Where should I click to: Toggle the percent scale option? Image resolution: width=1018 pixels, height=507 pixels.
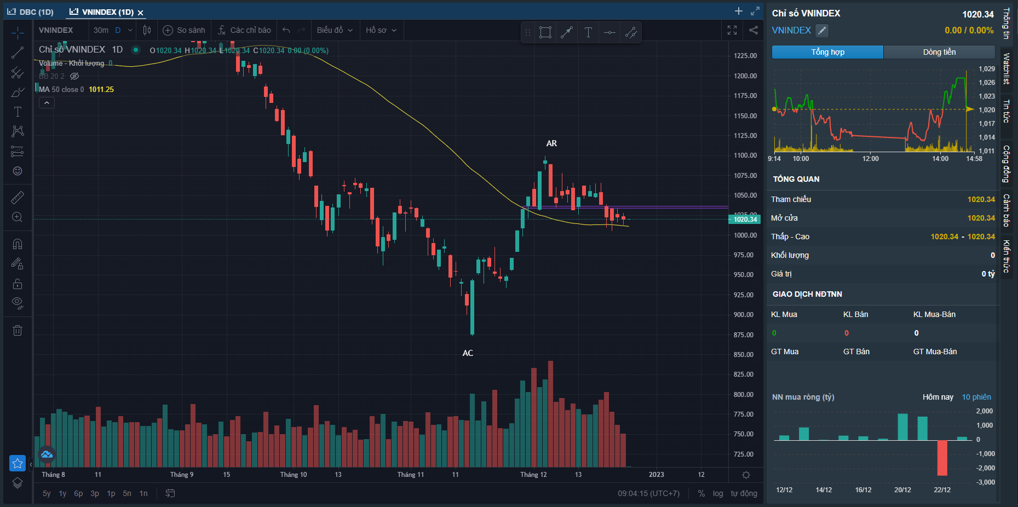701,493
